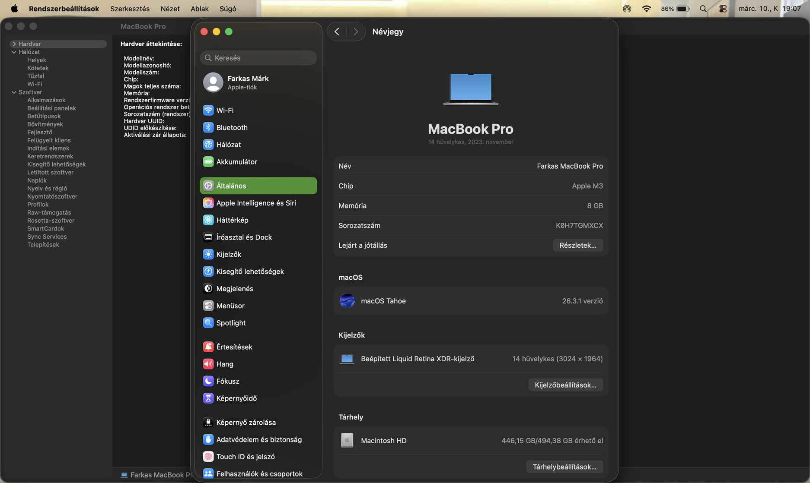
Task: Open Adatvédelem és biztonság hand icon
Action: pos(208,439)
